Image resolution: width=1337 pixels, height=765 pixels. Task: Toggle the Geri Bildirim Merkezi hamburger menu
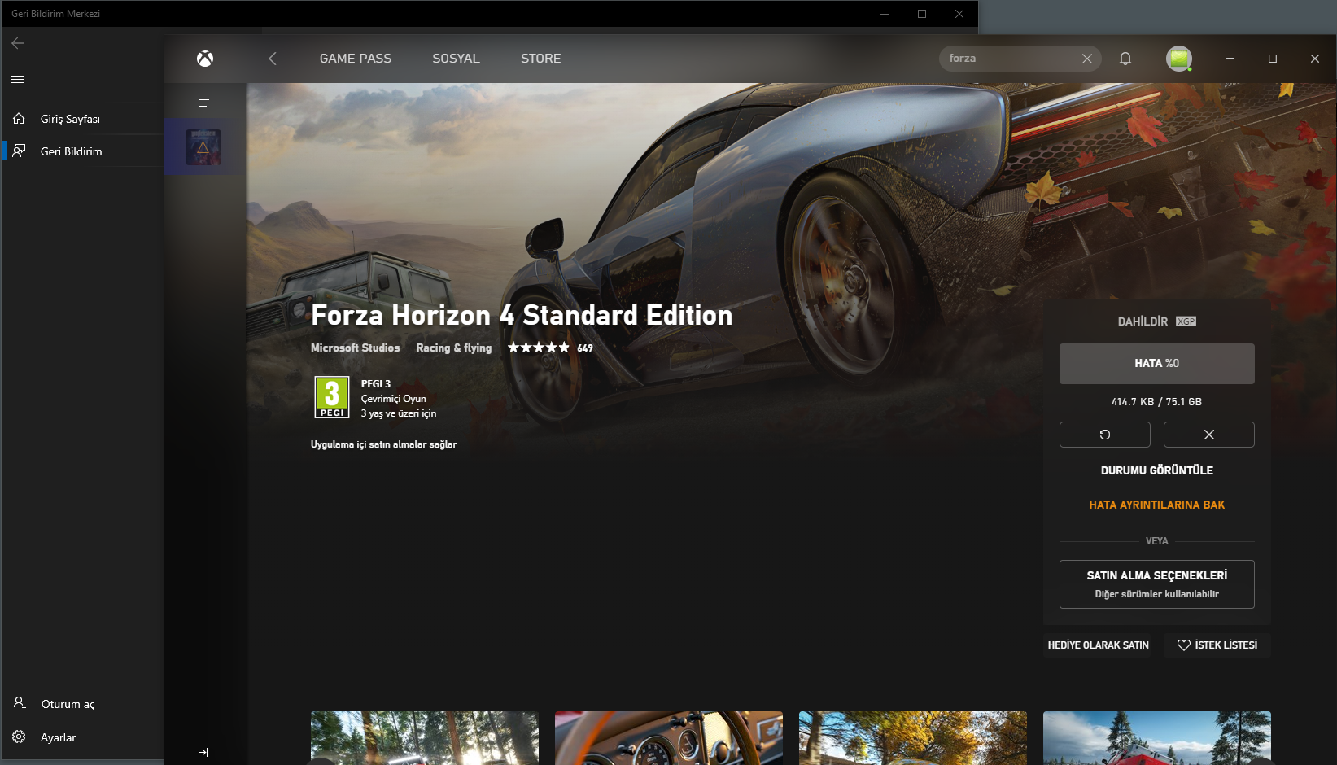18,79
